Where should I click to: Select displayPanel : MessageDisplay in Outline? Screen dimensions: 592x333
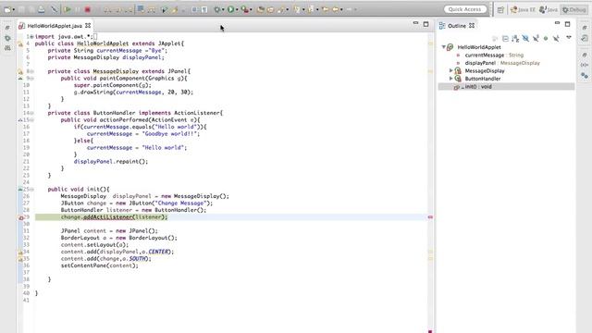click(x=502, y=63)
